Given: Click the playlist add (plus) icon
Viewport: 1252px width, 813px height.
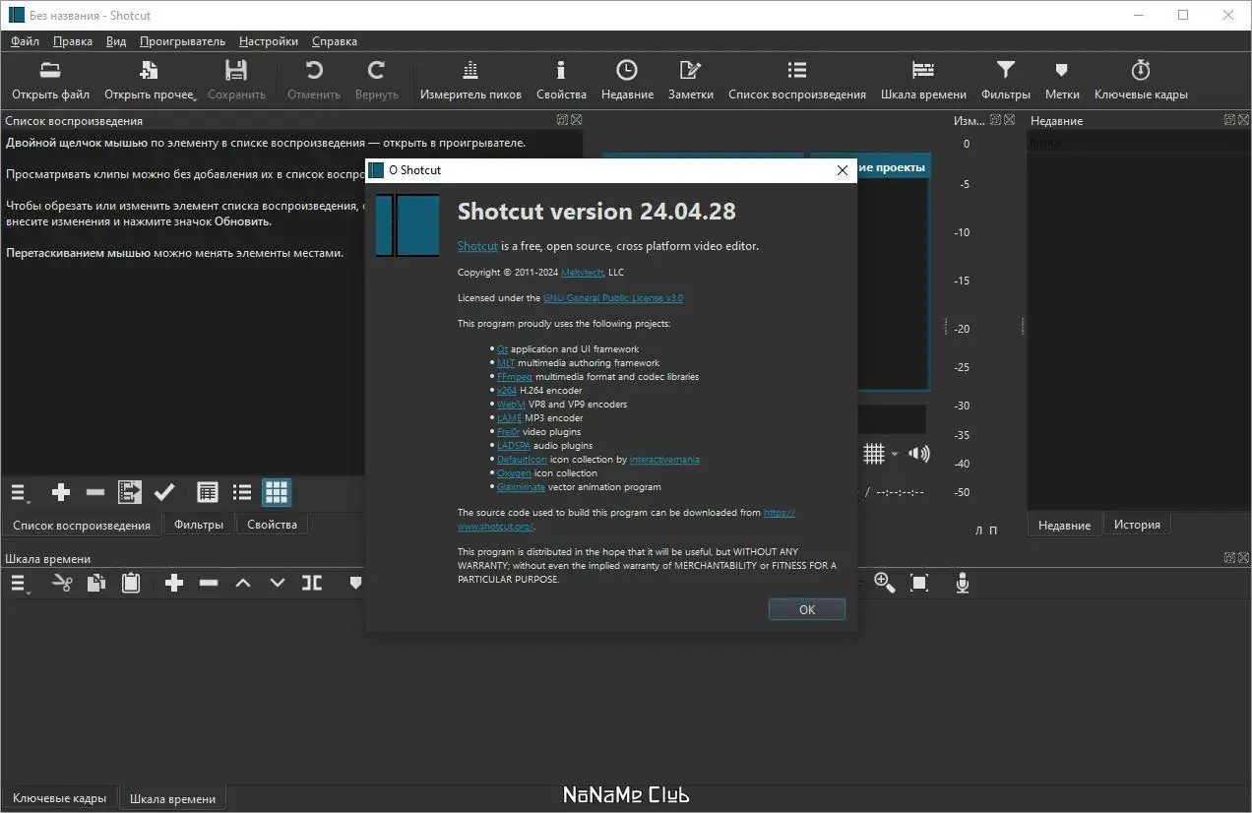Looking at the screenshot, I should [61, 492].
